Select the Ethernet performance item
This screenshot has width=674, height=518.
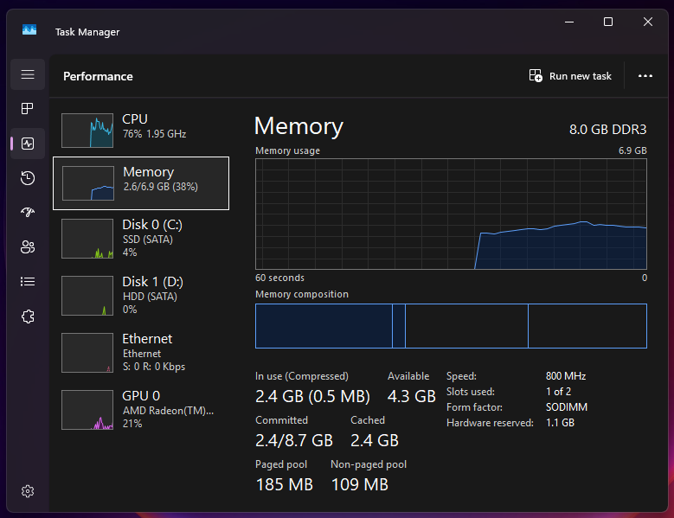point(140,351)
